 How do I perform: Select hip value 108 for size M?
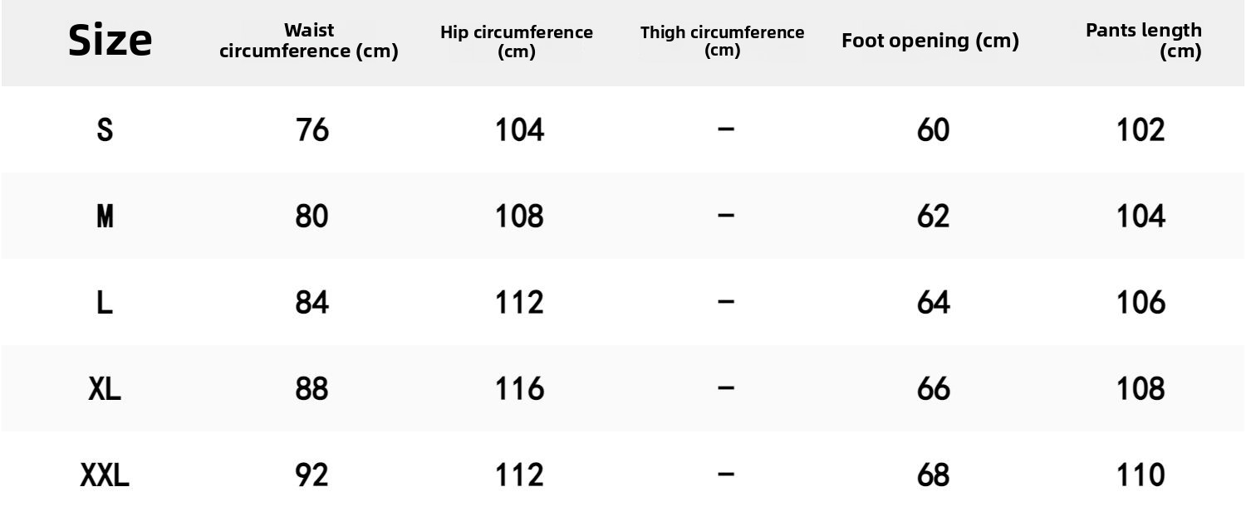pos(519,217)
